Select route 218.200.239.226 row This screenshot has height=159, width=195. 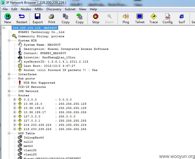[55, 129]
